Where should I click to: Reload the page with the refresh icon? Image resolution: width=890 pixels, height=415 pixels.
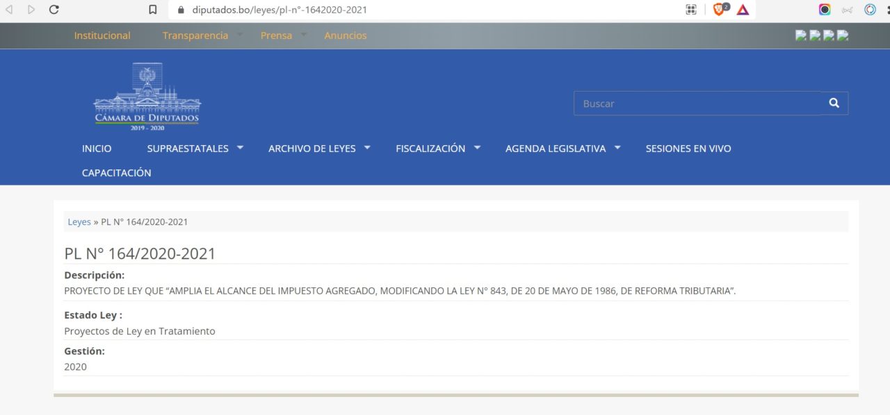pyautogui.click(x=54, y=10)
